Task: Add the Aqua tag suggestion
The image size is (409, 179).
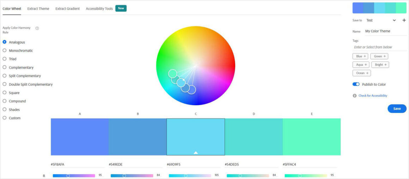Action: (x=361, y=65)
